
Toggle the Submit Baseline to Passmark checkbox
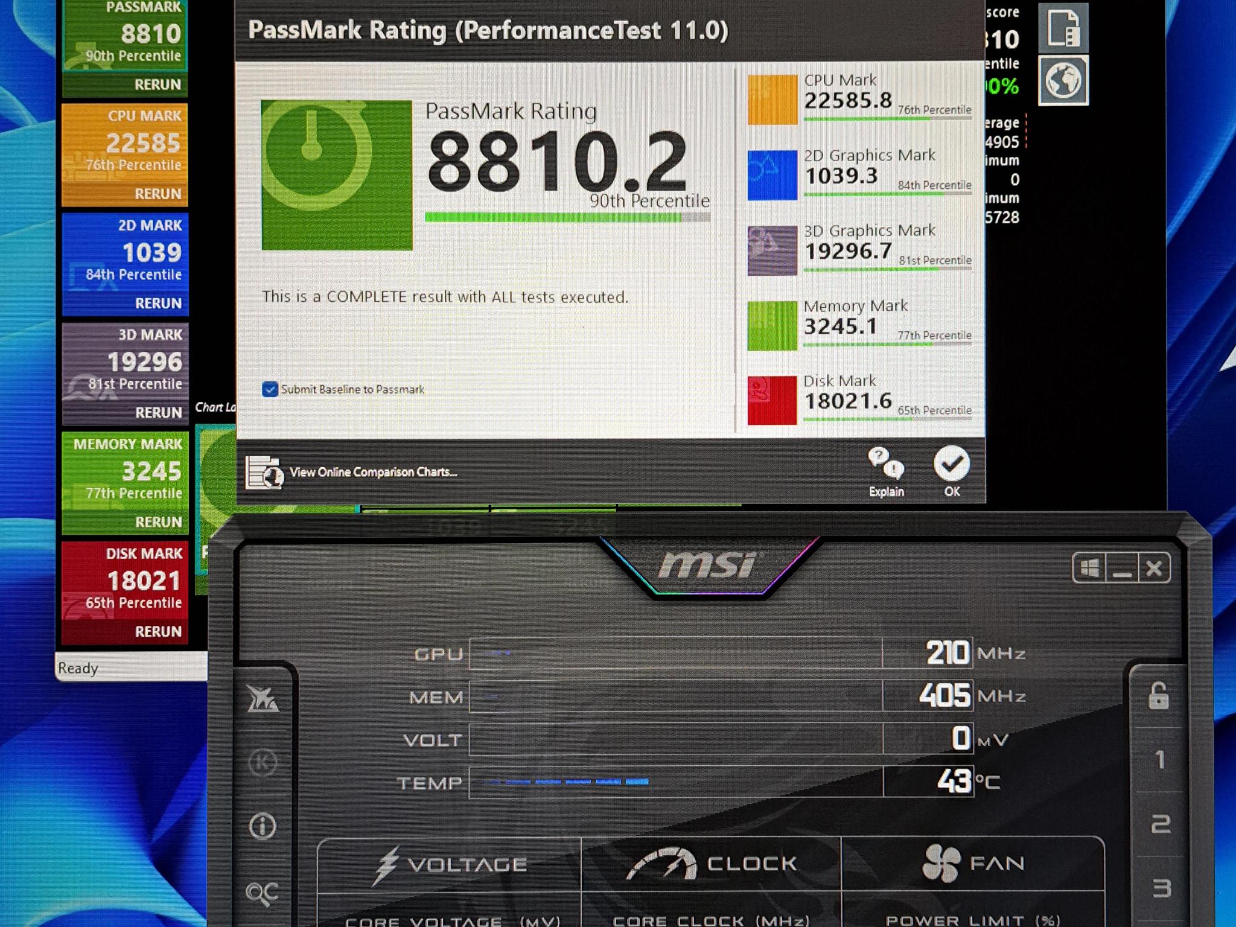tap(271, 389)
